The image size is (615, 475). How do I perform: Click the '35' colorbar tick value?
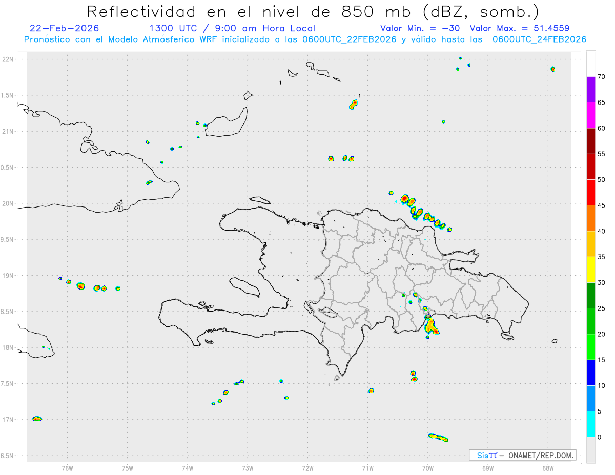tap(602, 257)
